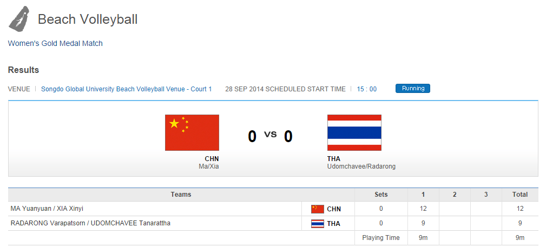The height and width of the screenshot is (247, 546).
Task: Click small China flag in teams table
Action: [318, 209]
